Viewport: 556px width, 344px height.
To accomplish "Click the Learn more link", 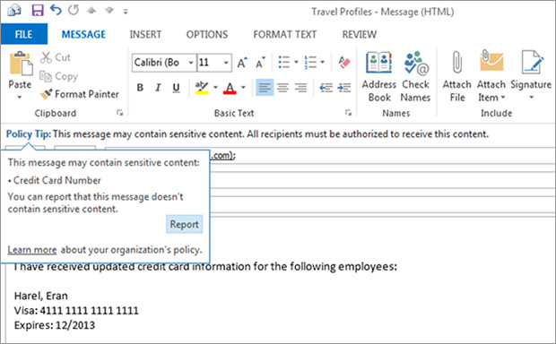I will (32, 250).
